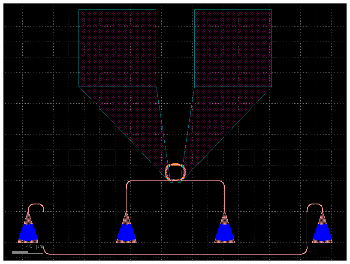Select the right large rectangular bond pad
This screenshot has height=264, width=350.
tap(233, 48)
